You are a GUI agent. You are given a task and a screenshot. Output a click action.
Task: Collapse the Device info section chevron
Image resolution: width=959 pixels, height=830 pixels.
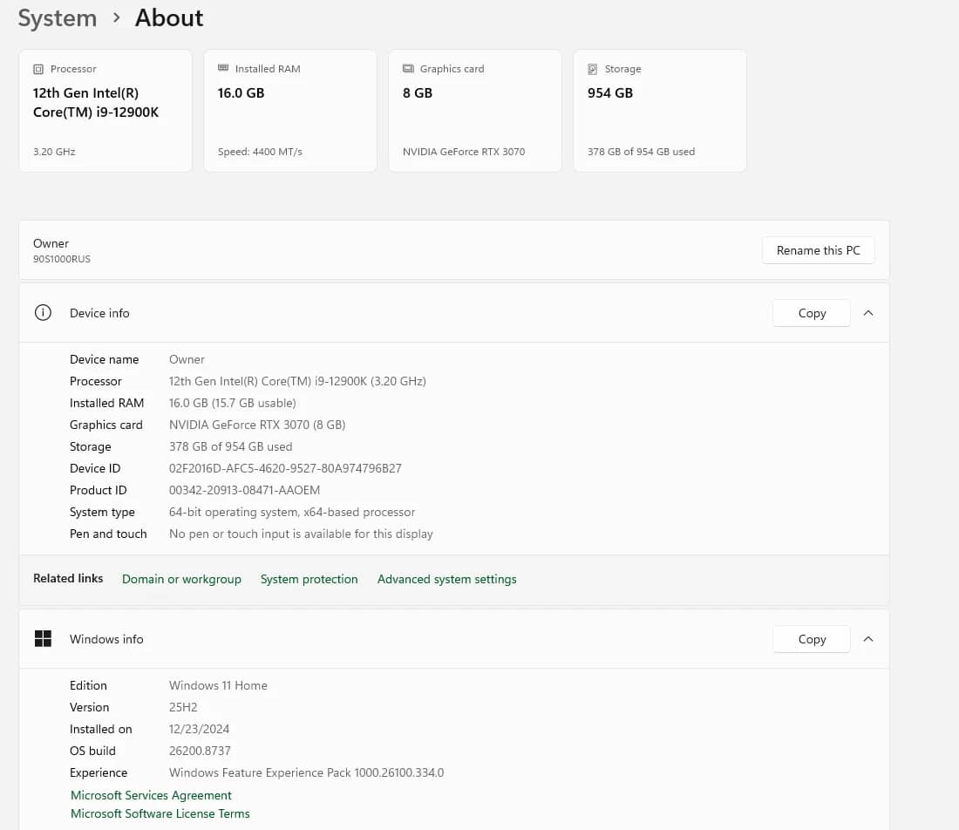pyautogui.click(x=867, y=313)
